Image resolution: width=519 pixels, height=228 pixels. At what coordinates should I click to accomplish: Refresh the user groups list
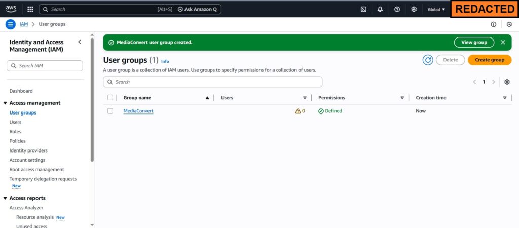[428, 60]
